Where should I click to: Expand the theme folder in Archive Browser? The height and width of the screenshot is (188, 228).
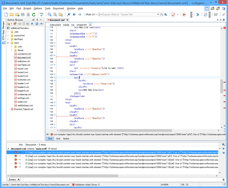point(11,50)
